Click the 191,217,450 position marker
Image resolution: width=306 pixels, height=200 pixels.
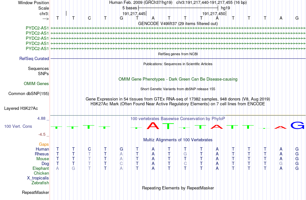pos(214,13)
